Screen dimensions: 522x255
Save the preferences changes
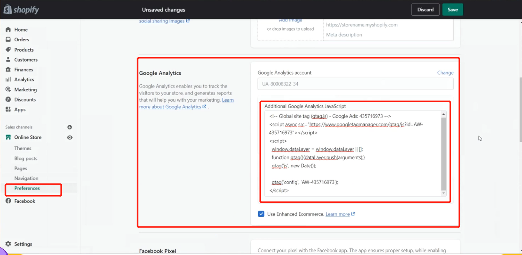(x=453, y=9)
